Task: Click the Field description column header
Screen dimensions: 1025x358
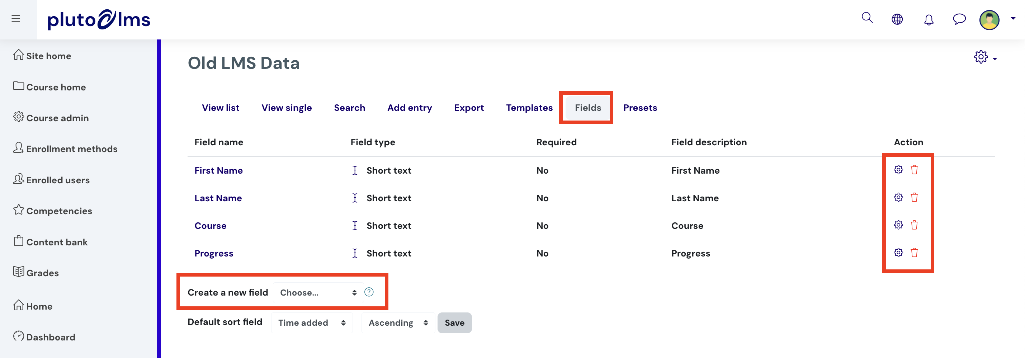Action: [x=709, y=142]
